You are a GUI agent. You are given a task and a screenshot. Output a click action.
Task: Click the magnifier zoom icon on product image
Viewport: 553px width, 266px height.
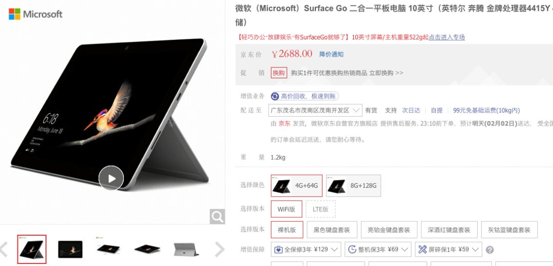click(x=217, y=217)
